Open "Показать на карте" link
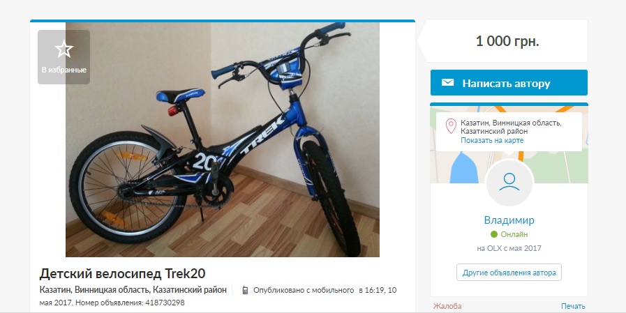The image size is (626, 313). pos(492,140)
